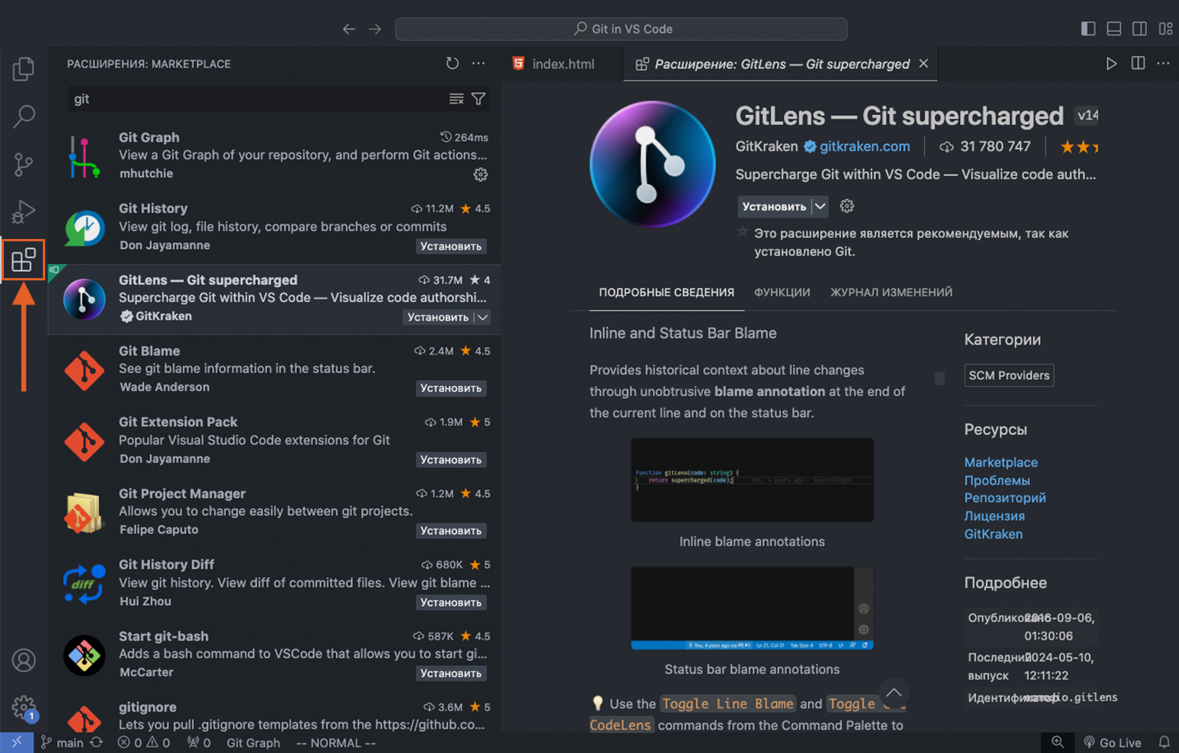Click the Git in VS Code command center box

[621, 29]
